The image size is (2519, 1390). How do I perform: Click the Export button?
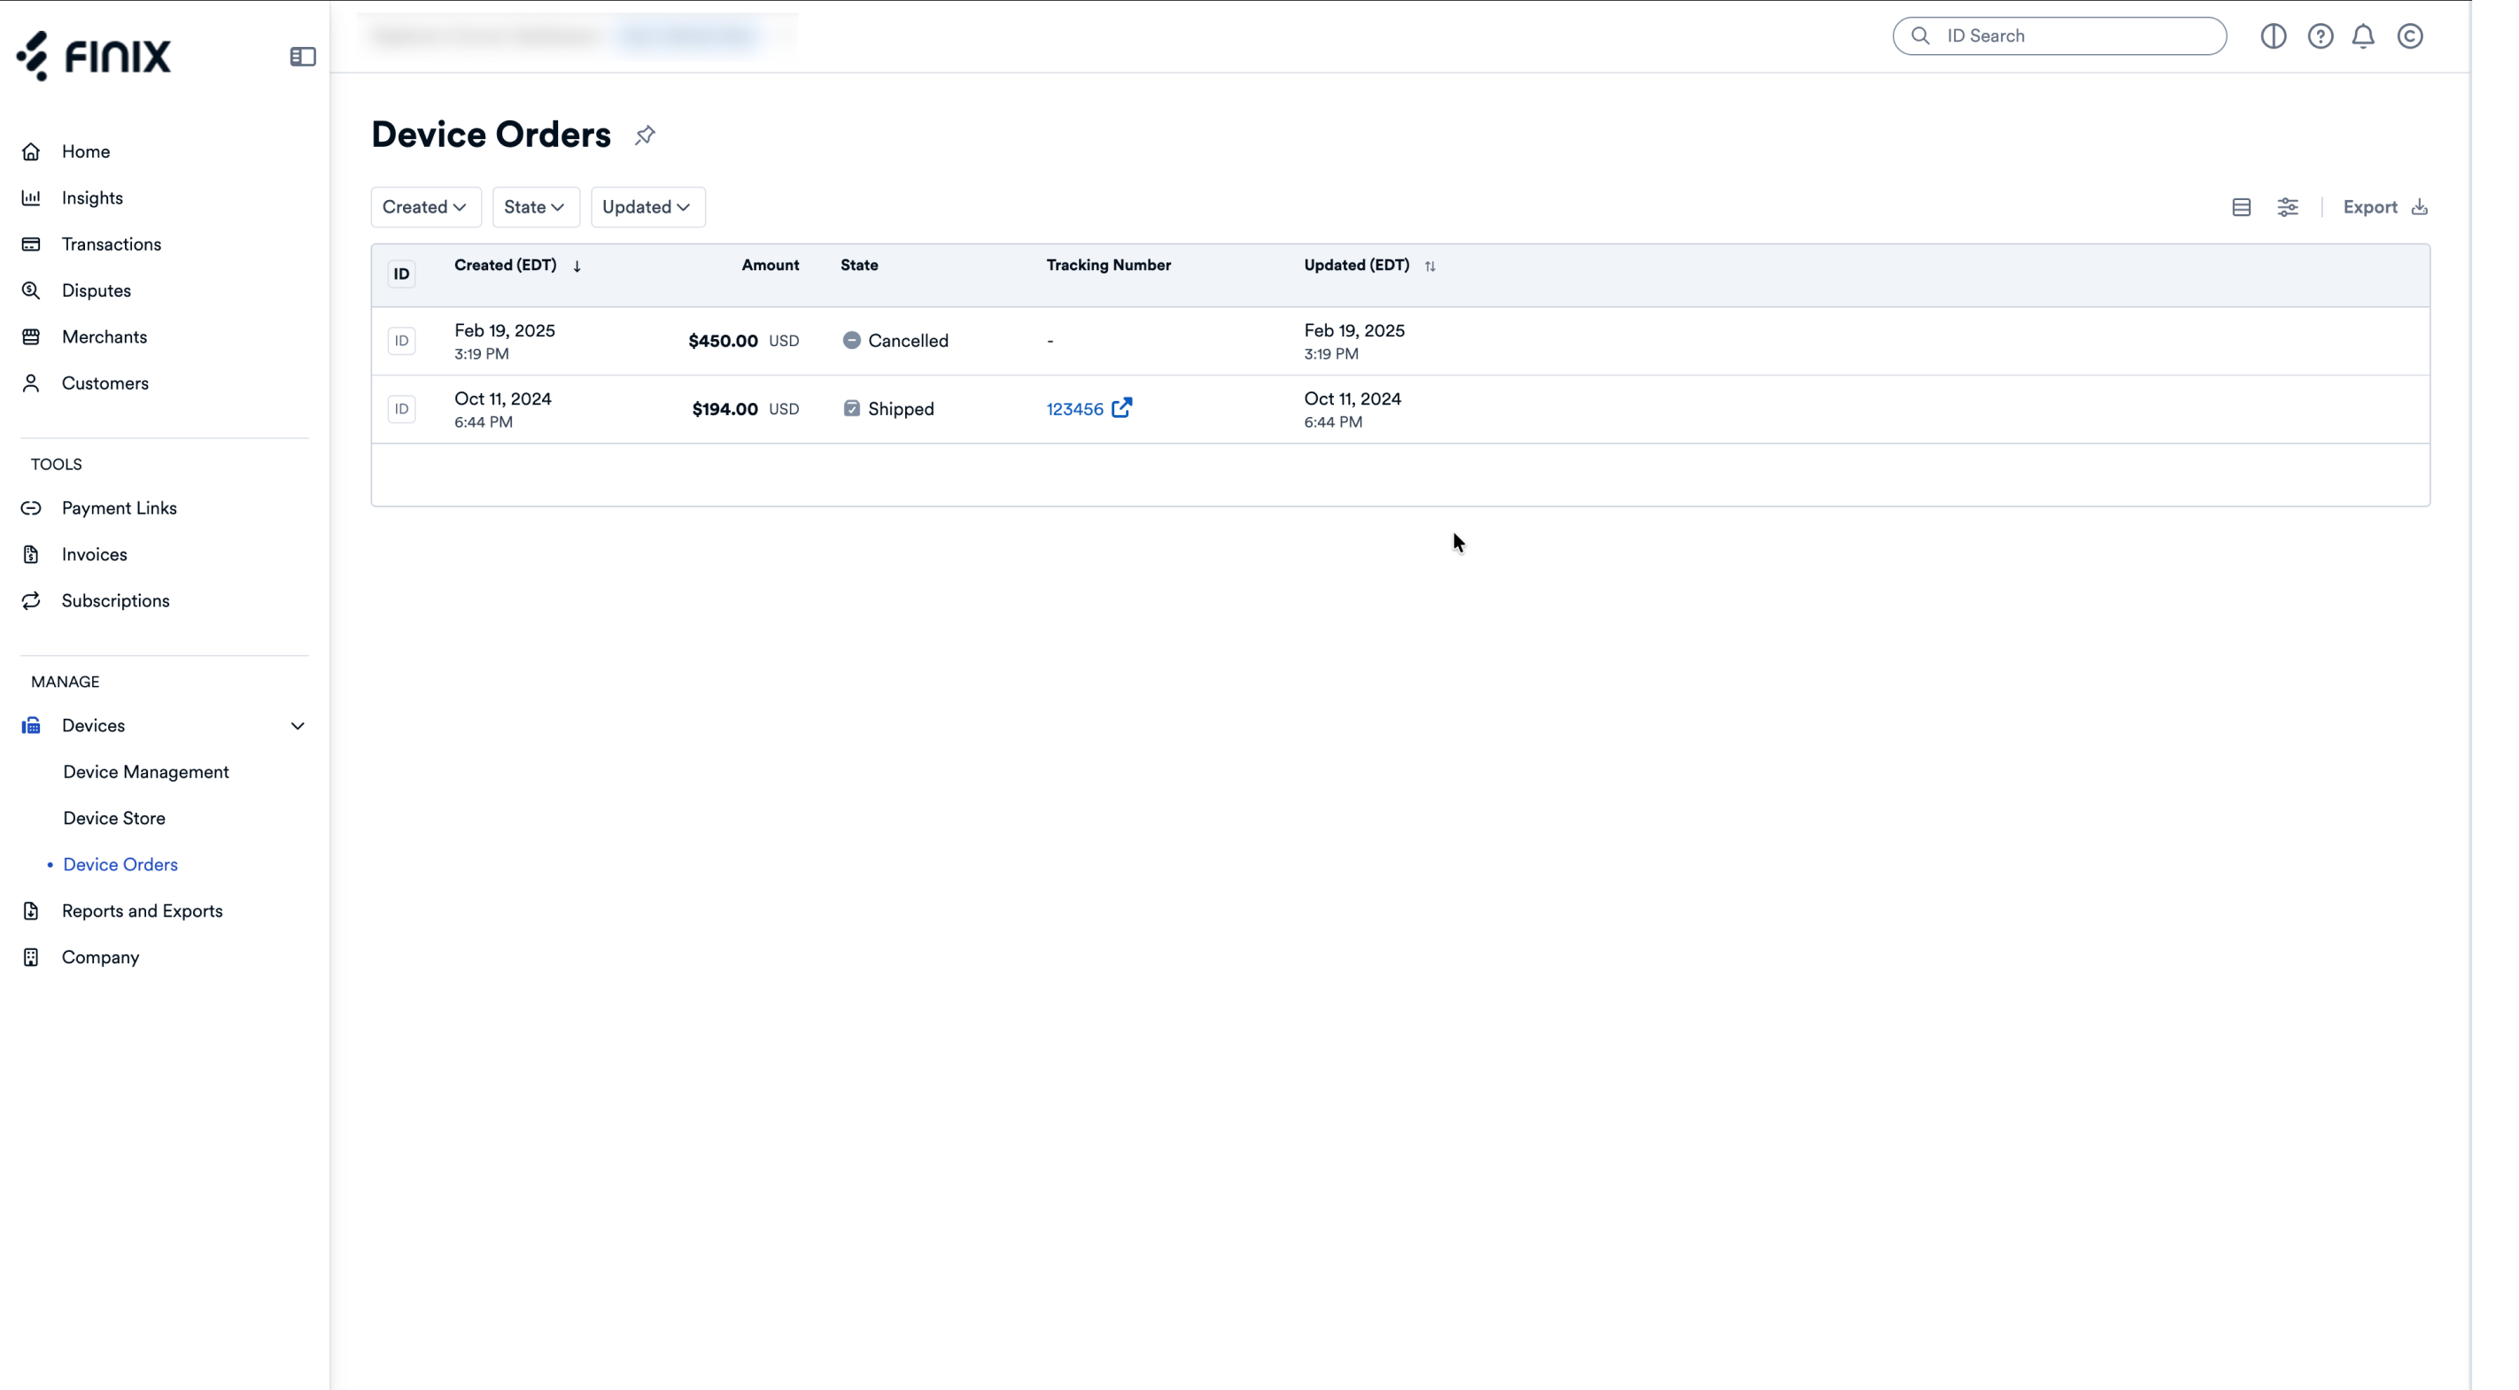[x=2385, y=207]
